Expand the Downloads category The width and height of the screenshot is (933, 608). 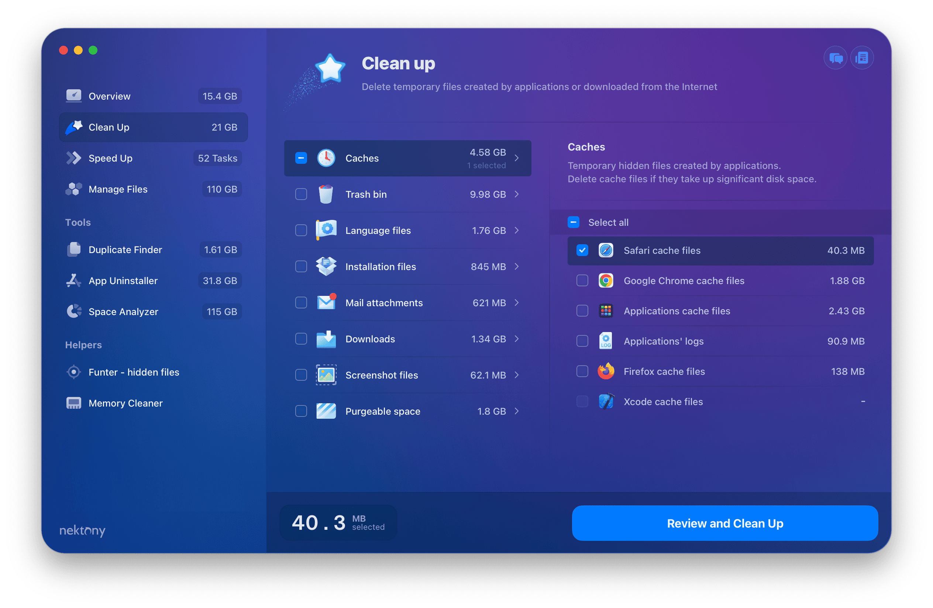pos(518,338)
